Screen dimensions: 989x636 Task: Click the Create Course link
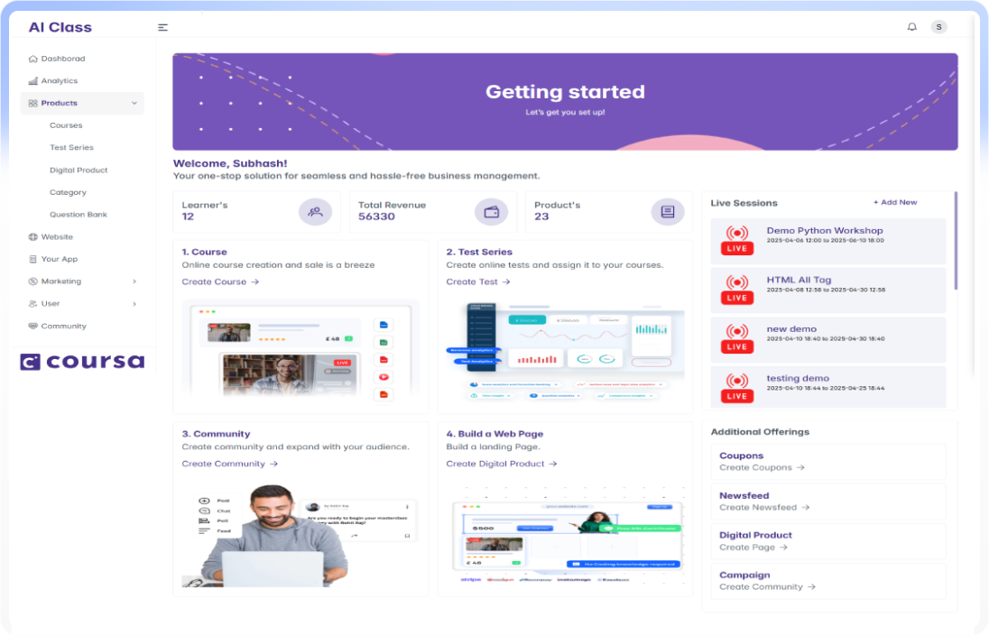coord(220,282)
